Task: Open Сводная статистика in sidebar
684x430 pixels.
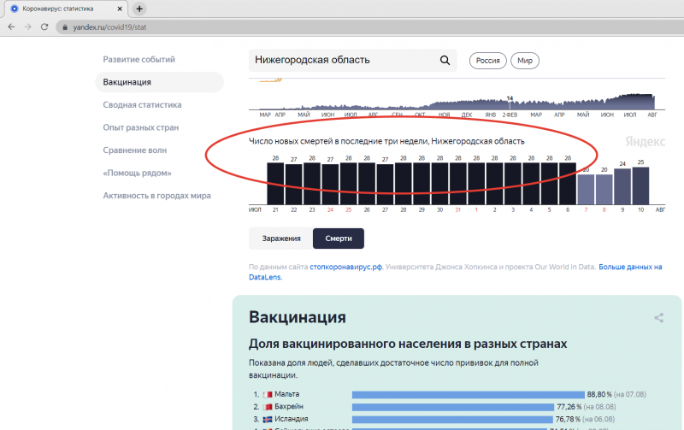Action: coord(142,104)
